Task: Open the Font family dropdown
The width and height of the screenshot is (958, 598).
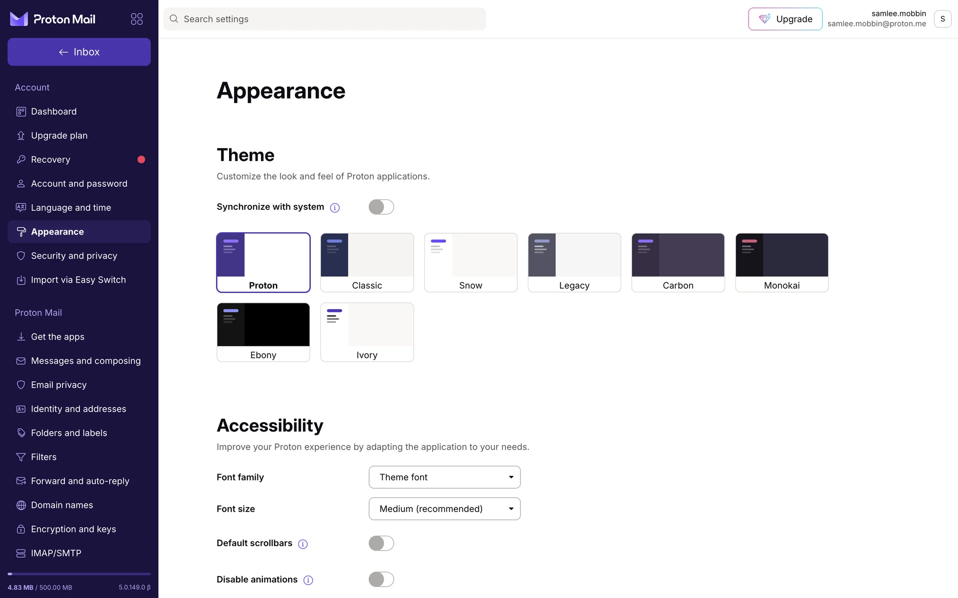Action: coord(444,477)
